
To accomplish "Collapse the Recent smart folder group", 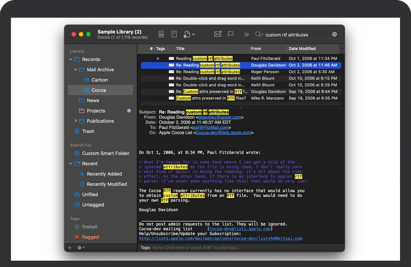I will pyautogui.click(x=70, y=164).
